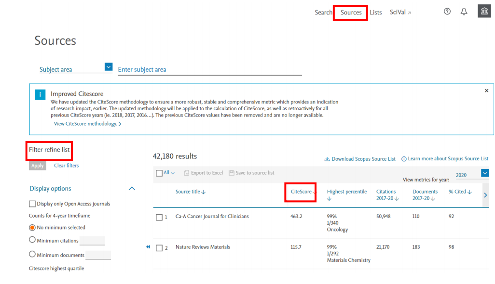Screen dimensions: 495x284
Task: Open the notifications bell icon
Action: click(x=464, y=12)
